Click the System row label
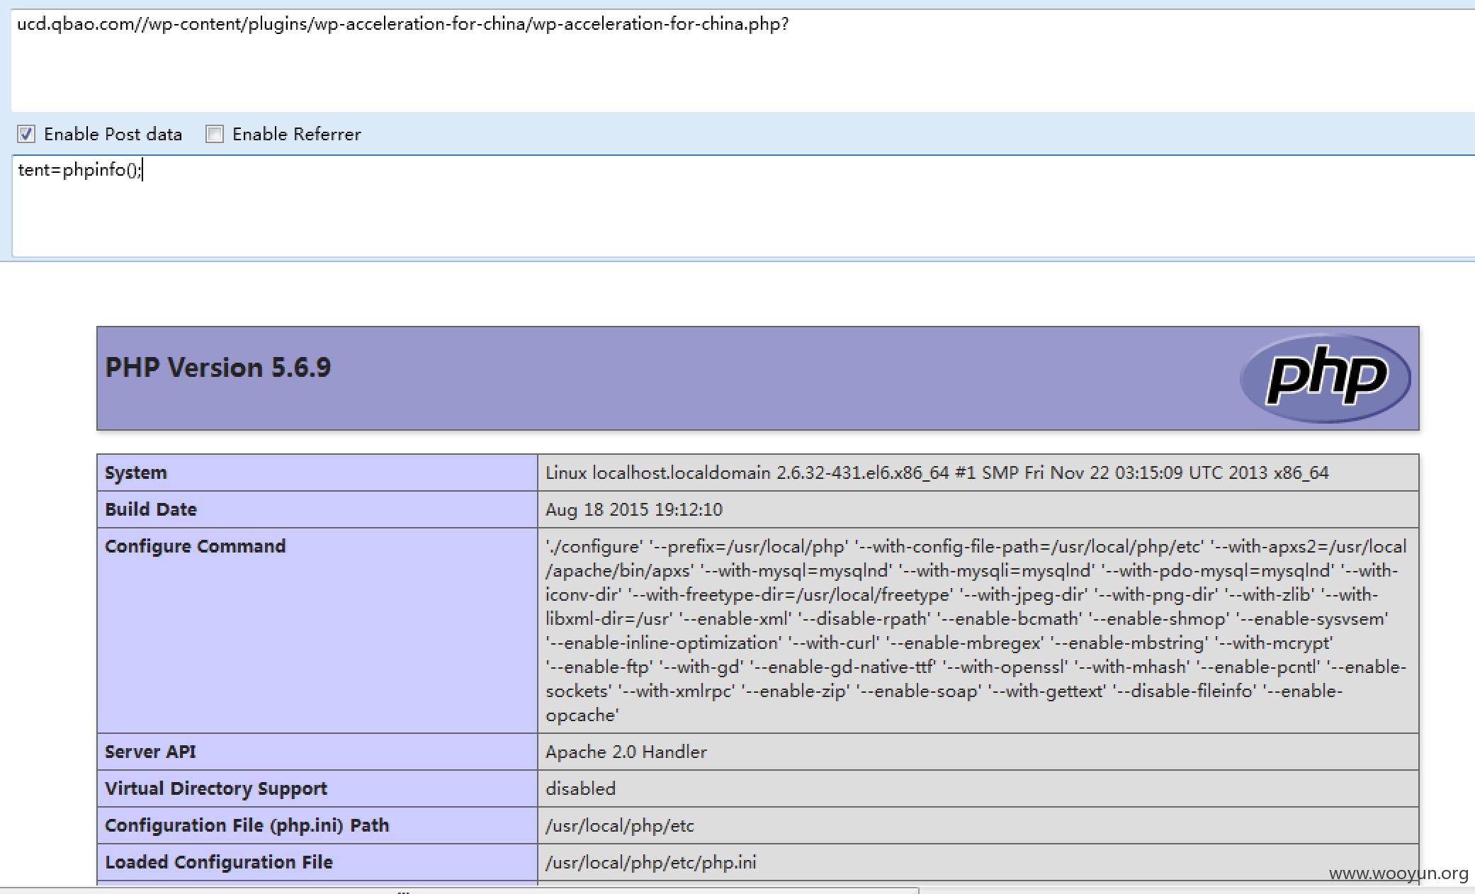This screenshot has width=1475, height=894. 136,473
